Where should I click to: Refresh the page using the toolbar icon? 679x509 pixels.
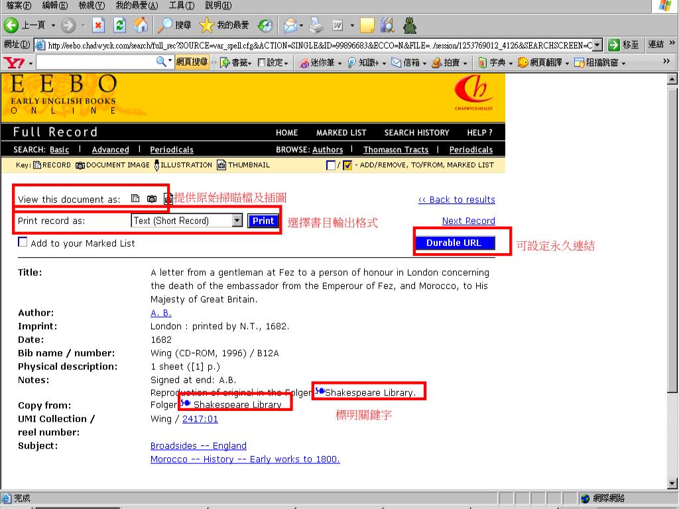(119, 25)
